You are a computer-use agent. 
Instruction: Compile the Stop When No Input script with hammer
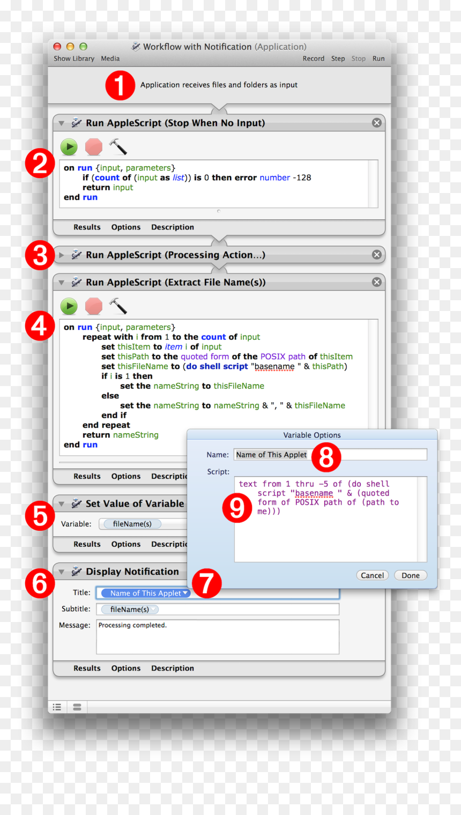point(118,146)
